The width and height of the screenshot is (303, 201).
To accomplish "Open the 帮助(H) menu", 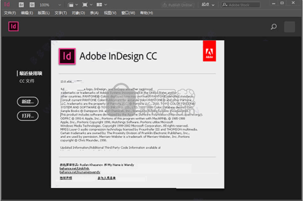I will click(146, 13).
